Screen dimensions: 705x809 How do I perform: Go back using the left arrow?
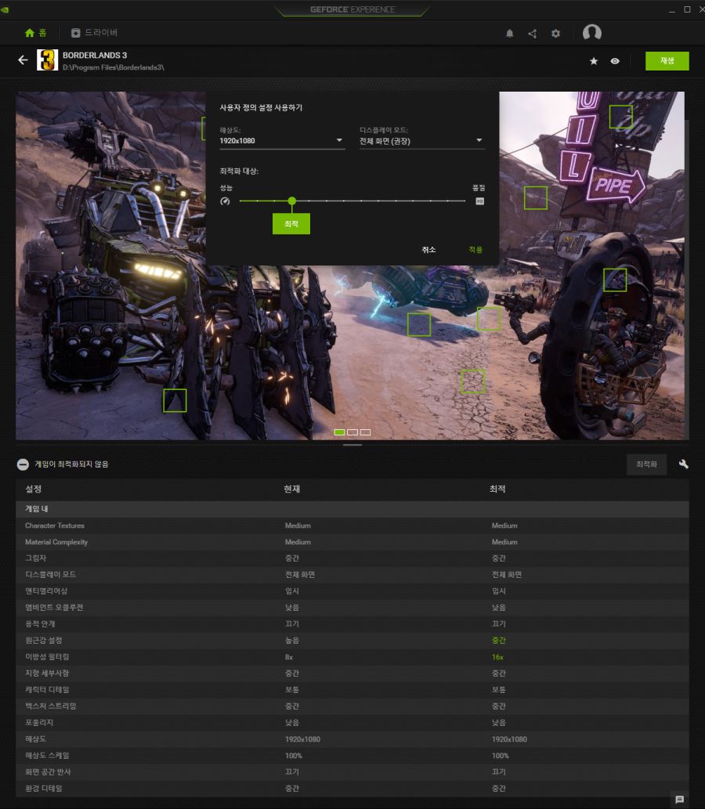point(23,60)
